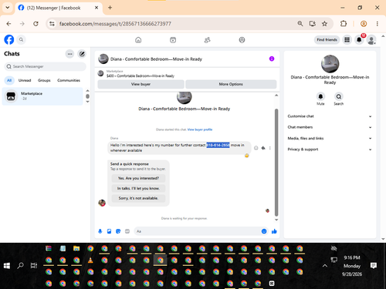Mute this conversation via bell icon

320,96
